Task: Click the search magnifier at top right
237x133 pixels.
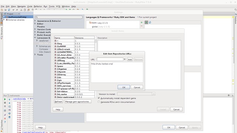Action: (236, 10)
